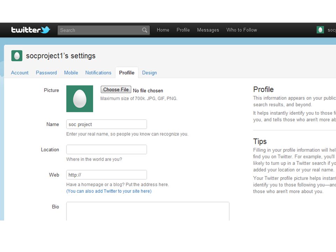The height and width of the screenshot is (252, 336).
Task: Click the search magnifier icon
Action: point(145,30)
